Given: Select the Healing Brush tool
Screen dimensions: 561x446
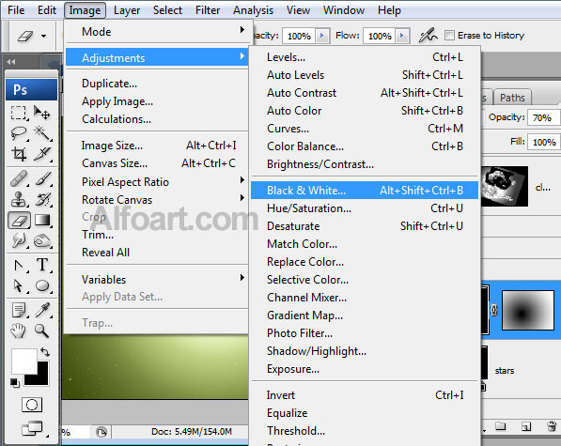Looking at the screenshot, I should [19, 178].
